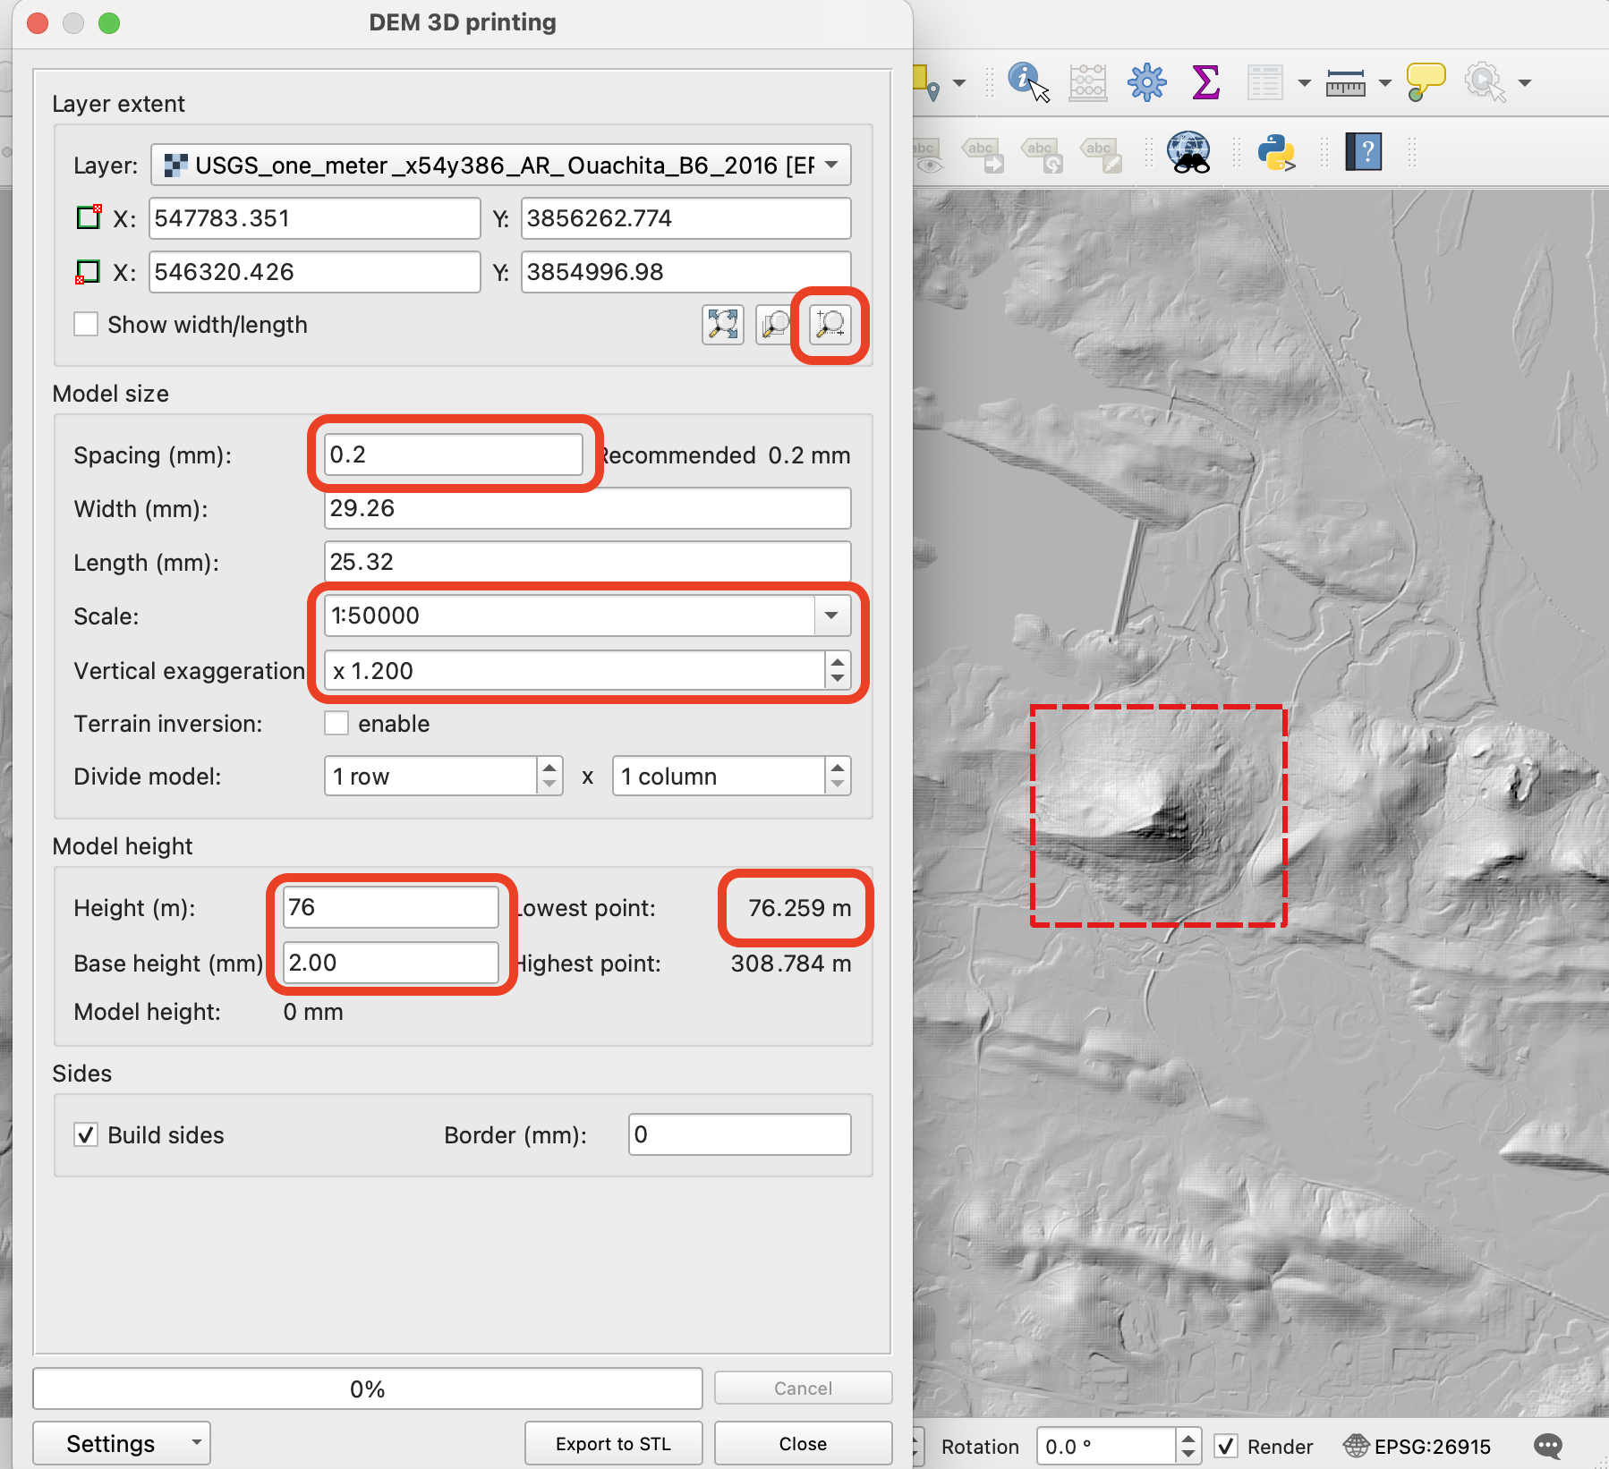This screenshot has height=1469, width=1609.
Task: Click the Cancel button
Action: coord(803,1388)
